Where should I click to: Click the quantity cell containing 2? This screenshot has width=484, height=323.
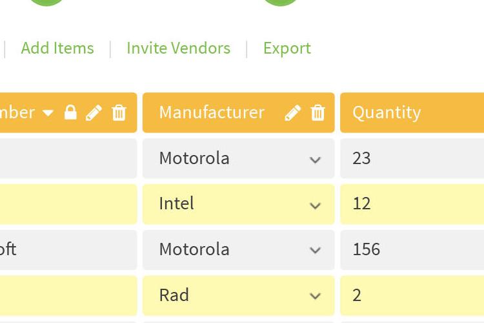coord(412,295)
